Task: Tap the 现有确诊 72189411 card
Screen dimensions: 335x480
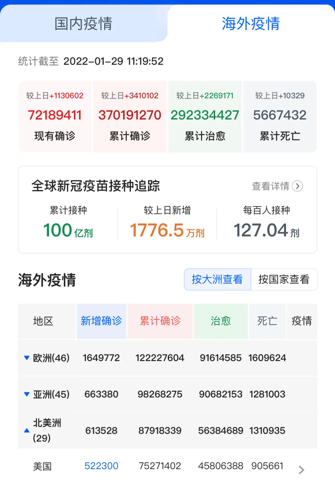Action: [x=55, y=116]
